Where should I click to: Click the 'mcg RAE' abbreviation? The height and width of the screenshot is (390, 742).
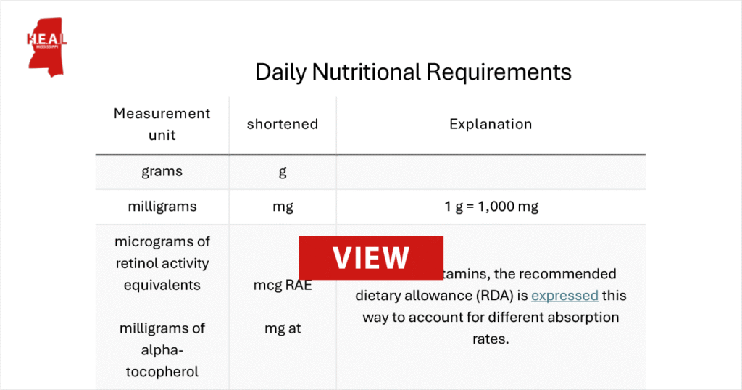click(283, 285)
